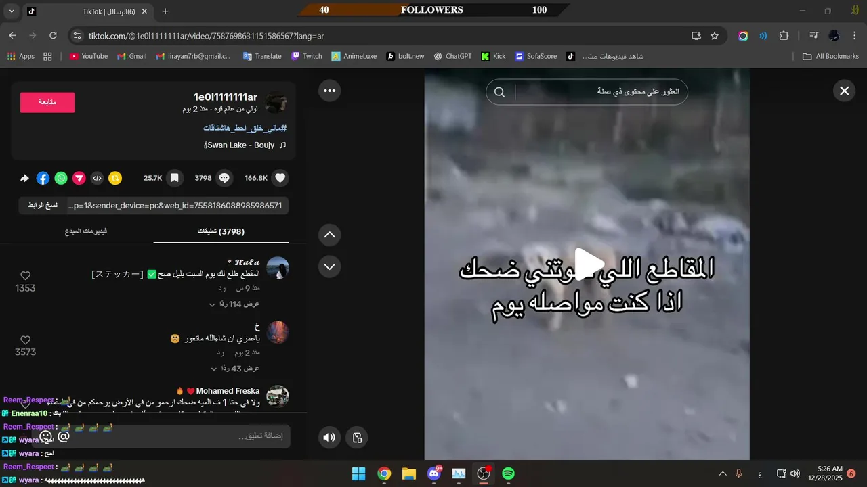Open the Chrome extensions puzzle icon

click(784, 35)
